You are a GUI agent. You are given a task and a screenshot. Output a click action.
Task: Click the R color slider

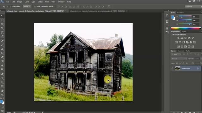(x=185, y=16)
